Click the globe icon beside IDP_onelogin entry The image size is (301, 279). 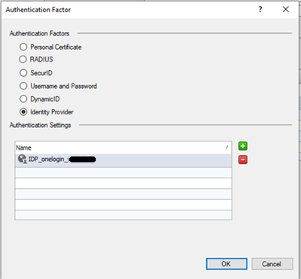click(22, 159)
